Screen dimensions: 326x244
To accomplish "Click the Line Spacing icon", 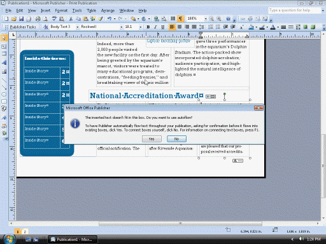I will click(202, 27).
